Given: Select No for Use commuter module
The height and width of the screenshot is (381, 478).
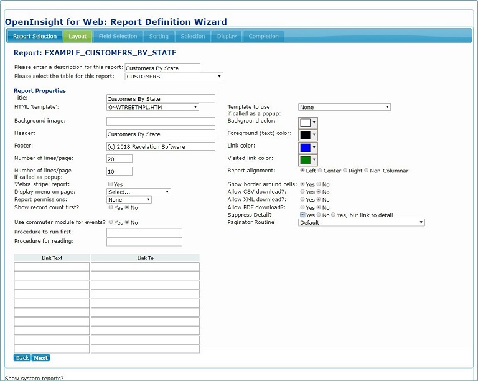Looking at the screenshot, I should point(127,222).
